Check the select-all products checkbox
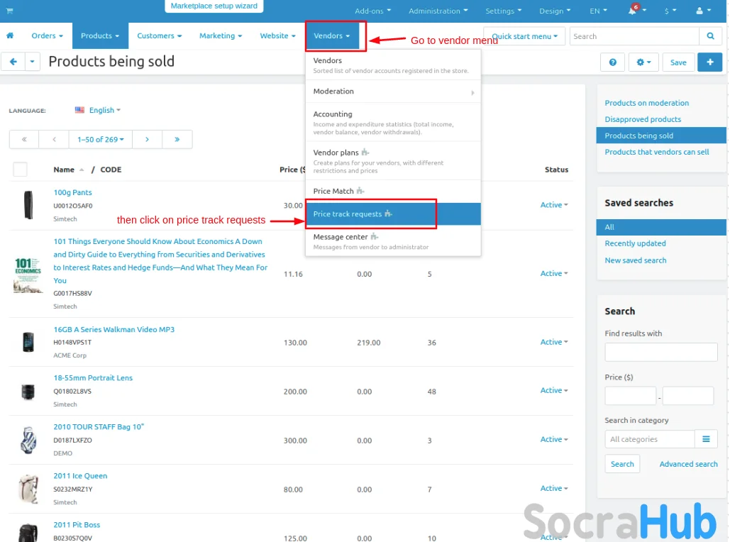This screenshot has height=542, width=730. pyautogui.click(x=21, y=170)
